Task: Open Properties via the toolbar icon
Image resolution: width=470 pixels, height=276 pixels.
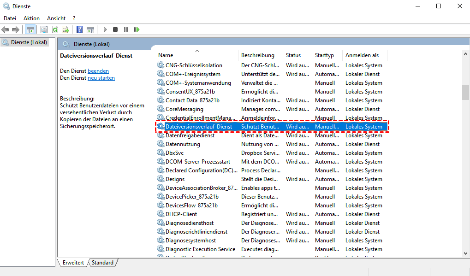Action: [44, 29]
